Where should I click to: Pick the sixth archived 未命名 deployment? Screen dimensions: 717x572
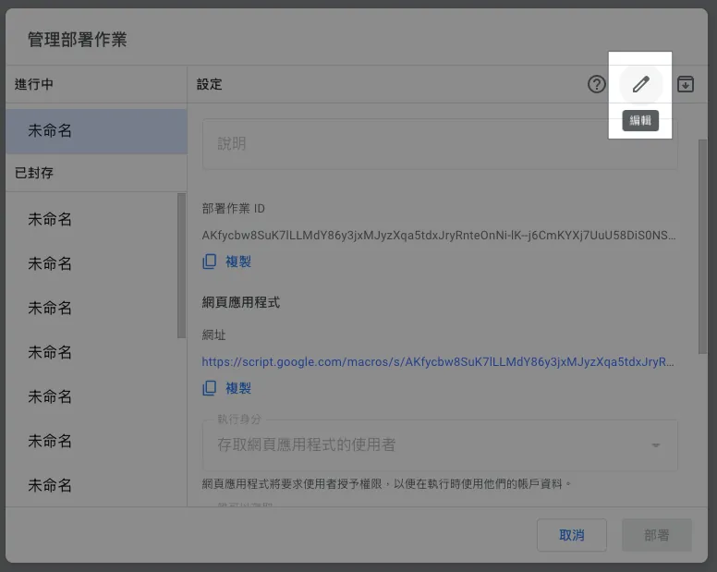pyautogui.click(x=51, y=441)
